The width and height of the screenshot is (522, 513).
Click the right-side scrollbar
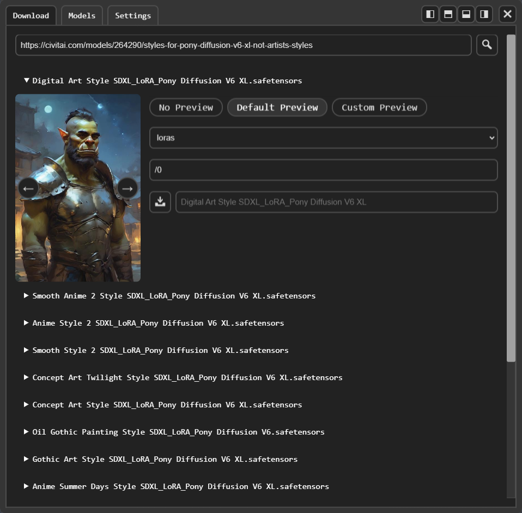(511, 196)
